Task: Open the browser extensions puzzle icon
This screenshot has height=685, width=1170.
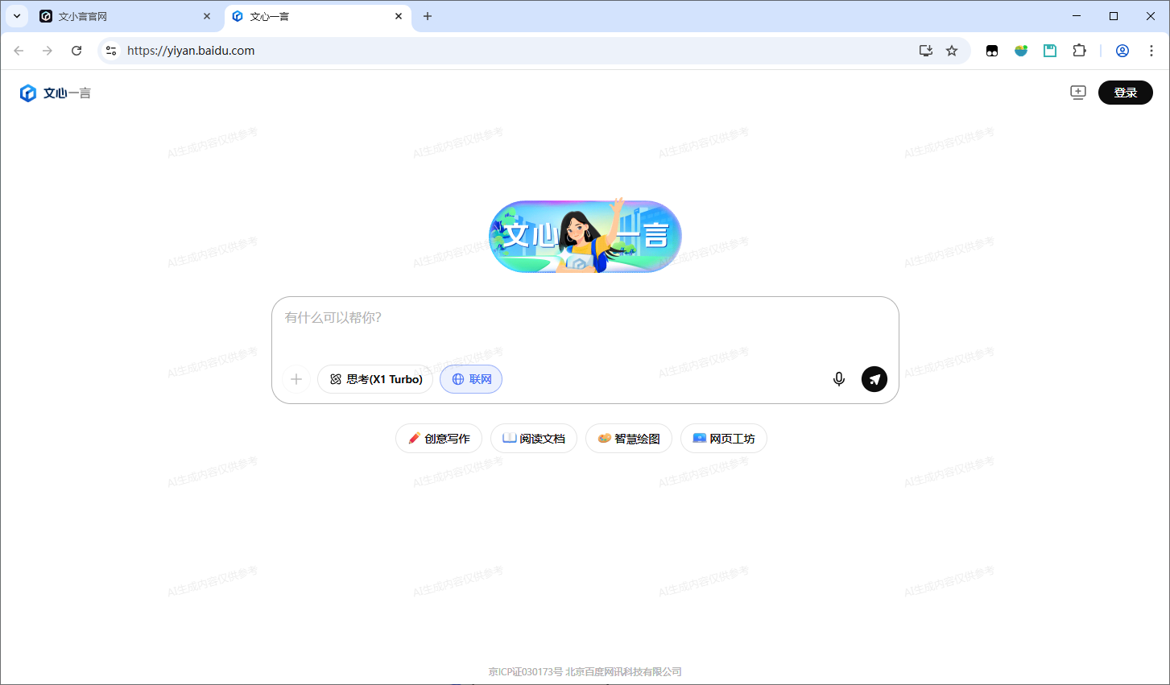Action: tap(1079, 51)
